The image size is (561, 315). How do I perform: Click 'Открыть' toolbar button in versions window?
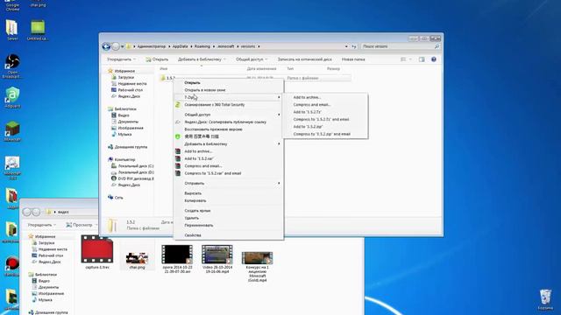click(157, 59)
